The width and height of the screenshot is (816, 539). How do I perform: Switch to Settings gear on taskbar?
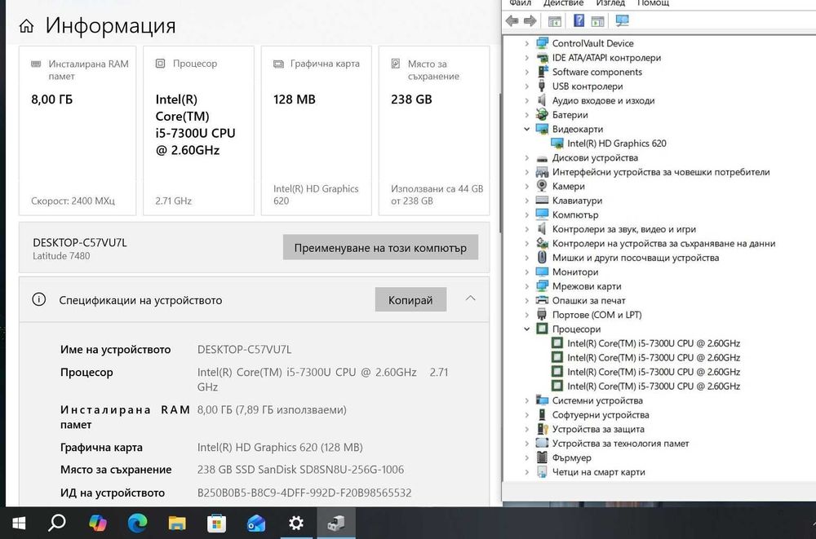pyautogui.click(x=296, y=523)
